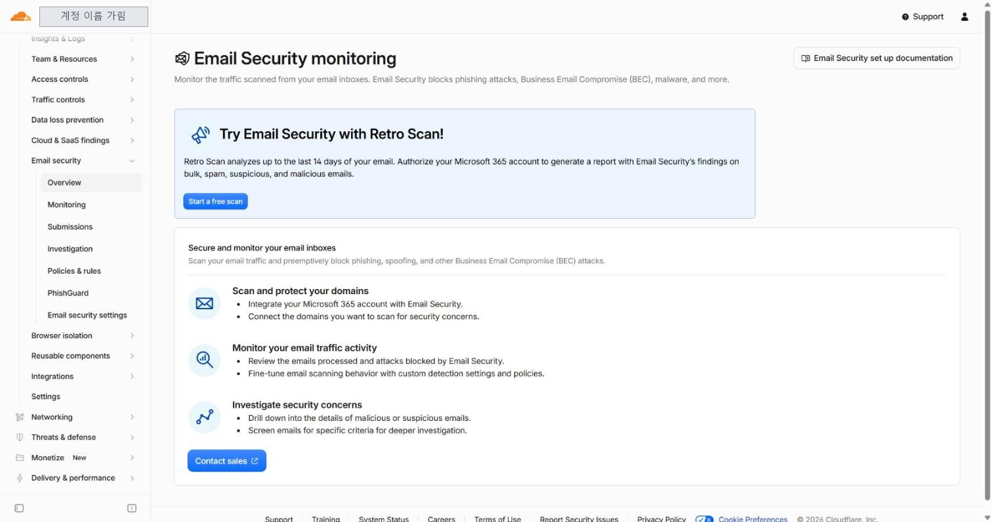Click the Delivery & performance lightning icon

19,478
